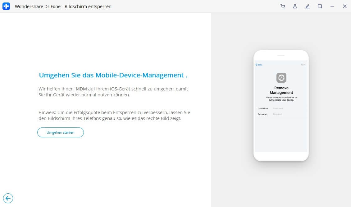Minimize the Dr.Fone window
The height and width of the screenshot is (207, 351).
point(332,6)
